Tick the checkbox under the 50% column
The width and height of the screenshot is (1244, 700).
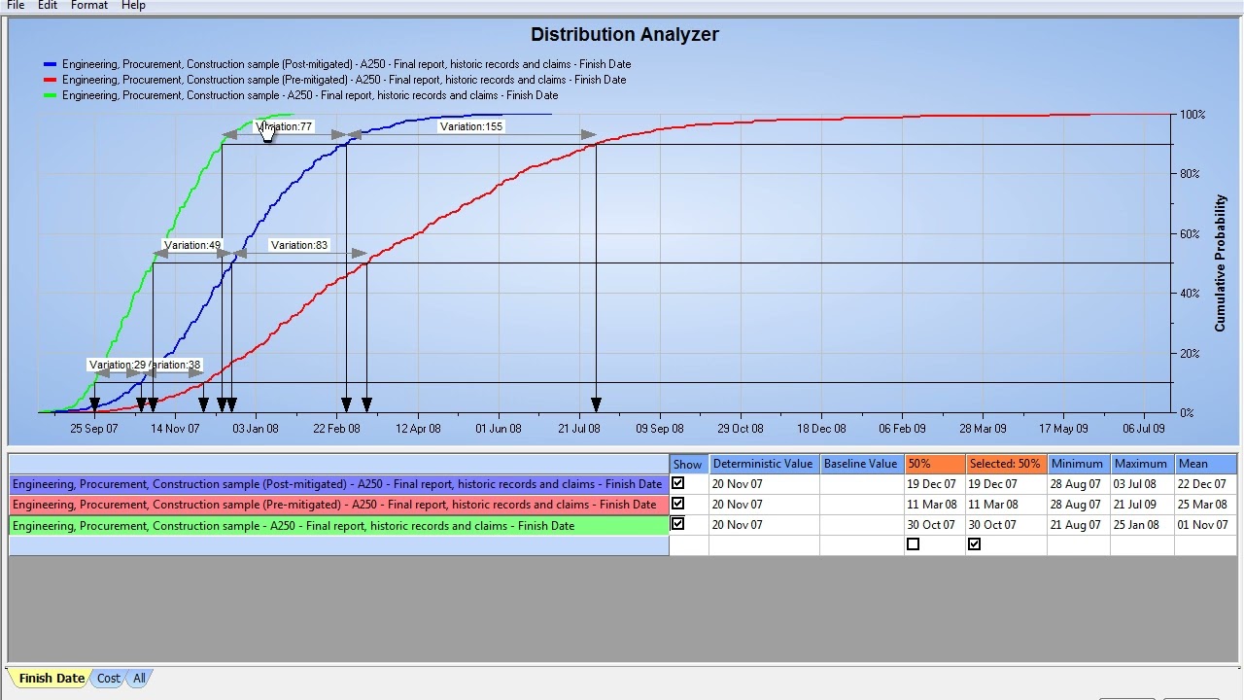coord(913,544)
